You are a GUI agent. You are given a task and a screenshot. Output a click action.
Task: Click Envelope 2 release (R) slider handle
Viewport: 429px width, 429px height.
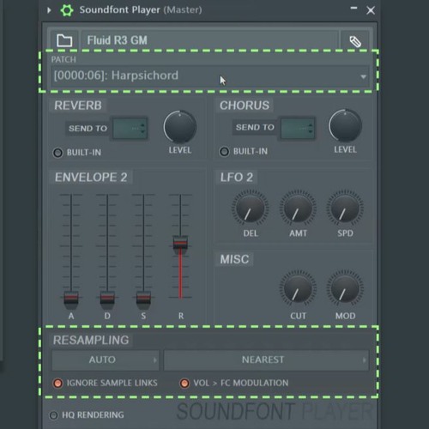(x=180, y=245)
